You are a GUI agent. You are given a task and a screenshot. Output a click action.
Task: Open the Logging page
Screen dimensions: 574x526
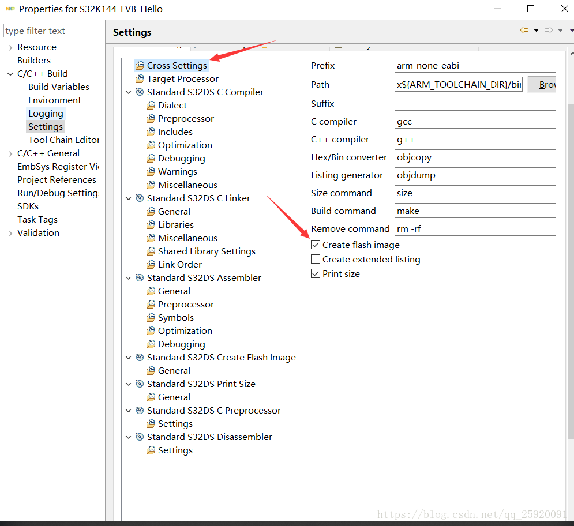coord(46,114)
